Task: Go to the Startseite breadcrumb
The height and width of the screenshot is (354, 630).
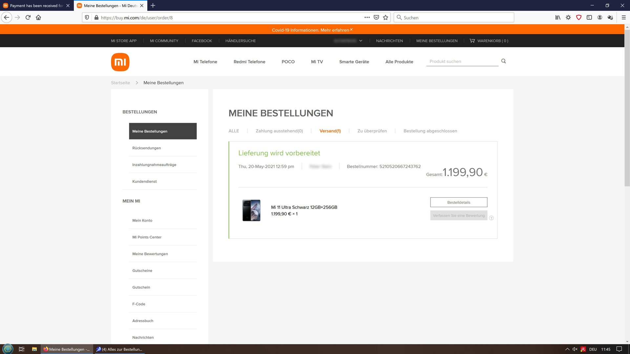Action: 120,83
